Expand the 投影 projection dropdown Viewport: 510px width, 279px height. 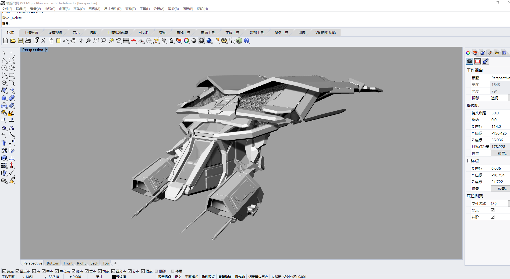[x=508, y=98]
